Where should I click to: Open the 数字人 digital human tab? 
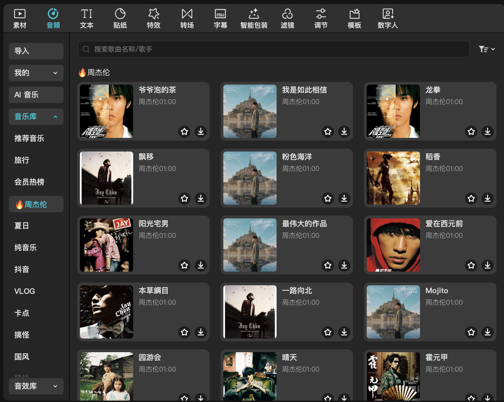point(388,18)
